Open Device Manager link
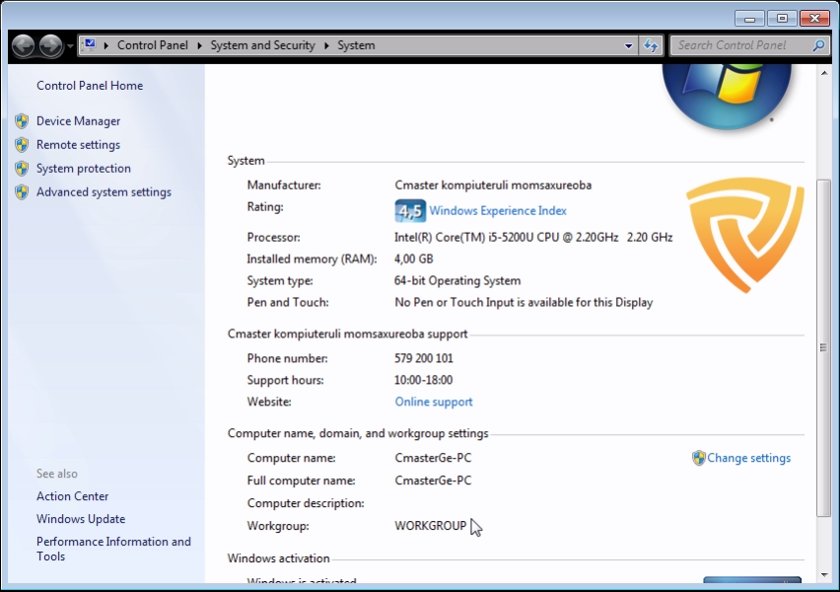 click(x=78, y=121)
